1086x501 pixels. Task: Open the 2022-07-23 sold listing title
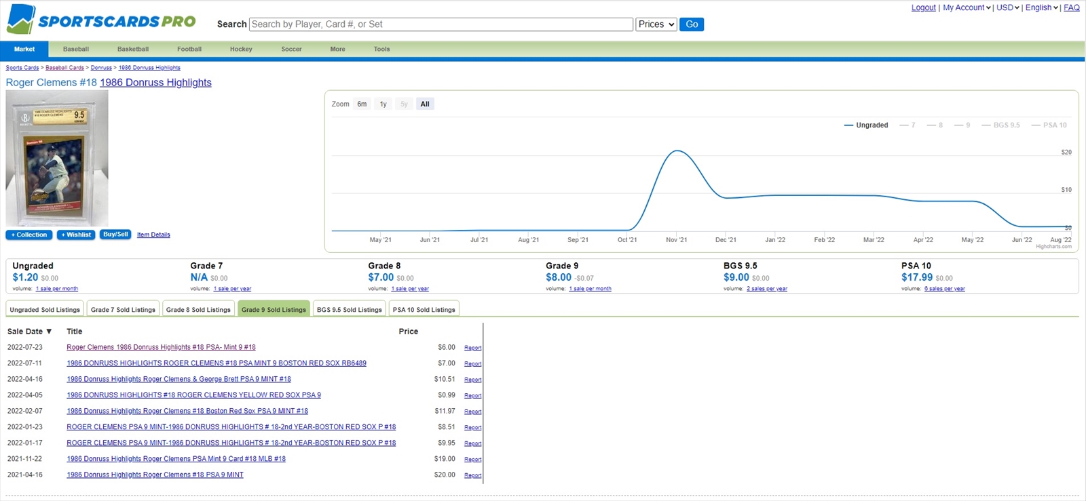[161, 347]
